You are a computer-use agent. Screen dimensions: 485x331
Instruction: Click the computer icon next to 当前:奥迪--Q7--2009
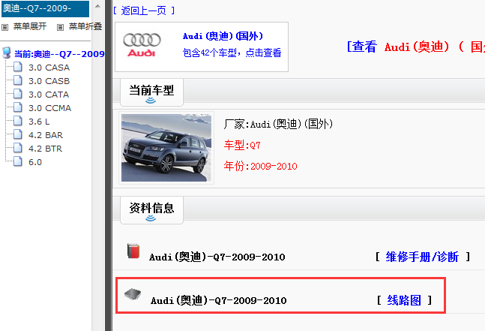7,53
